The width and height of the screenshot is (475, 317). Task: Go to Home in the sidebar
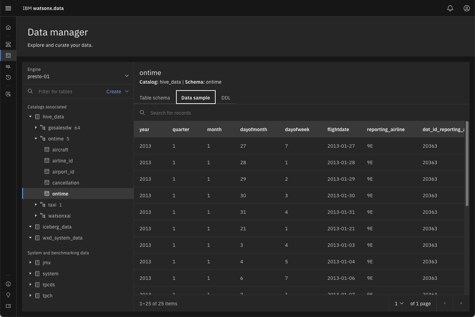(8, 28)
